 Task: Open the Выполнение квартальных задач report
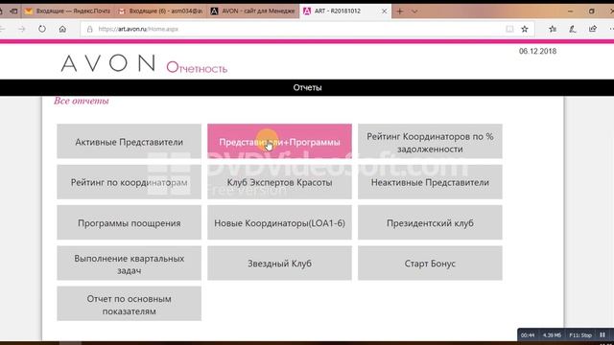click(129, 264)
